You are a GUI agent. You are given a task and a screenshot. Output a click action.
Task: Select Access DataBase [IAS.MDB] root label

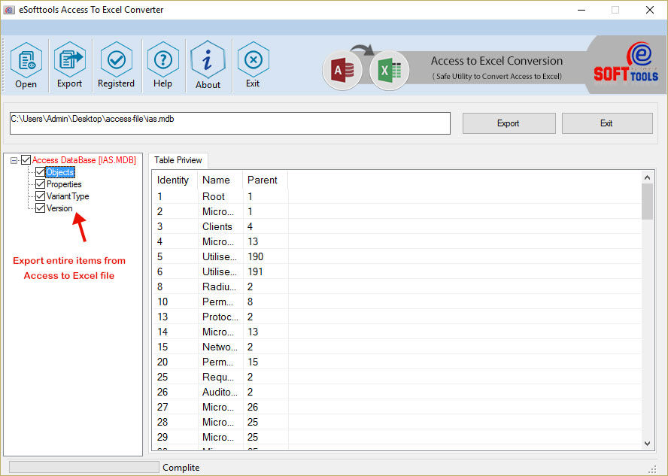[x=84, y=160]
